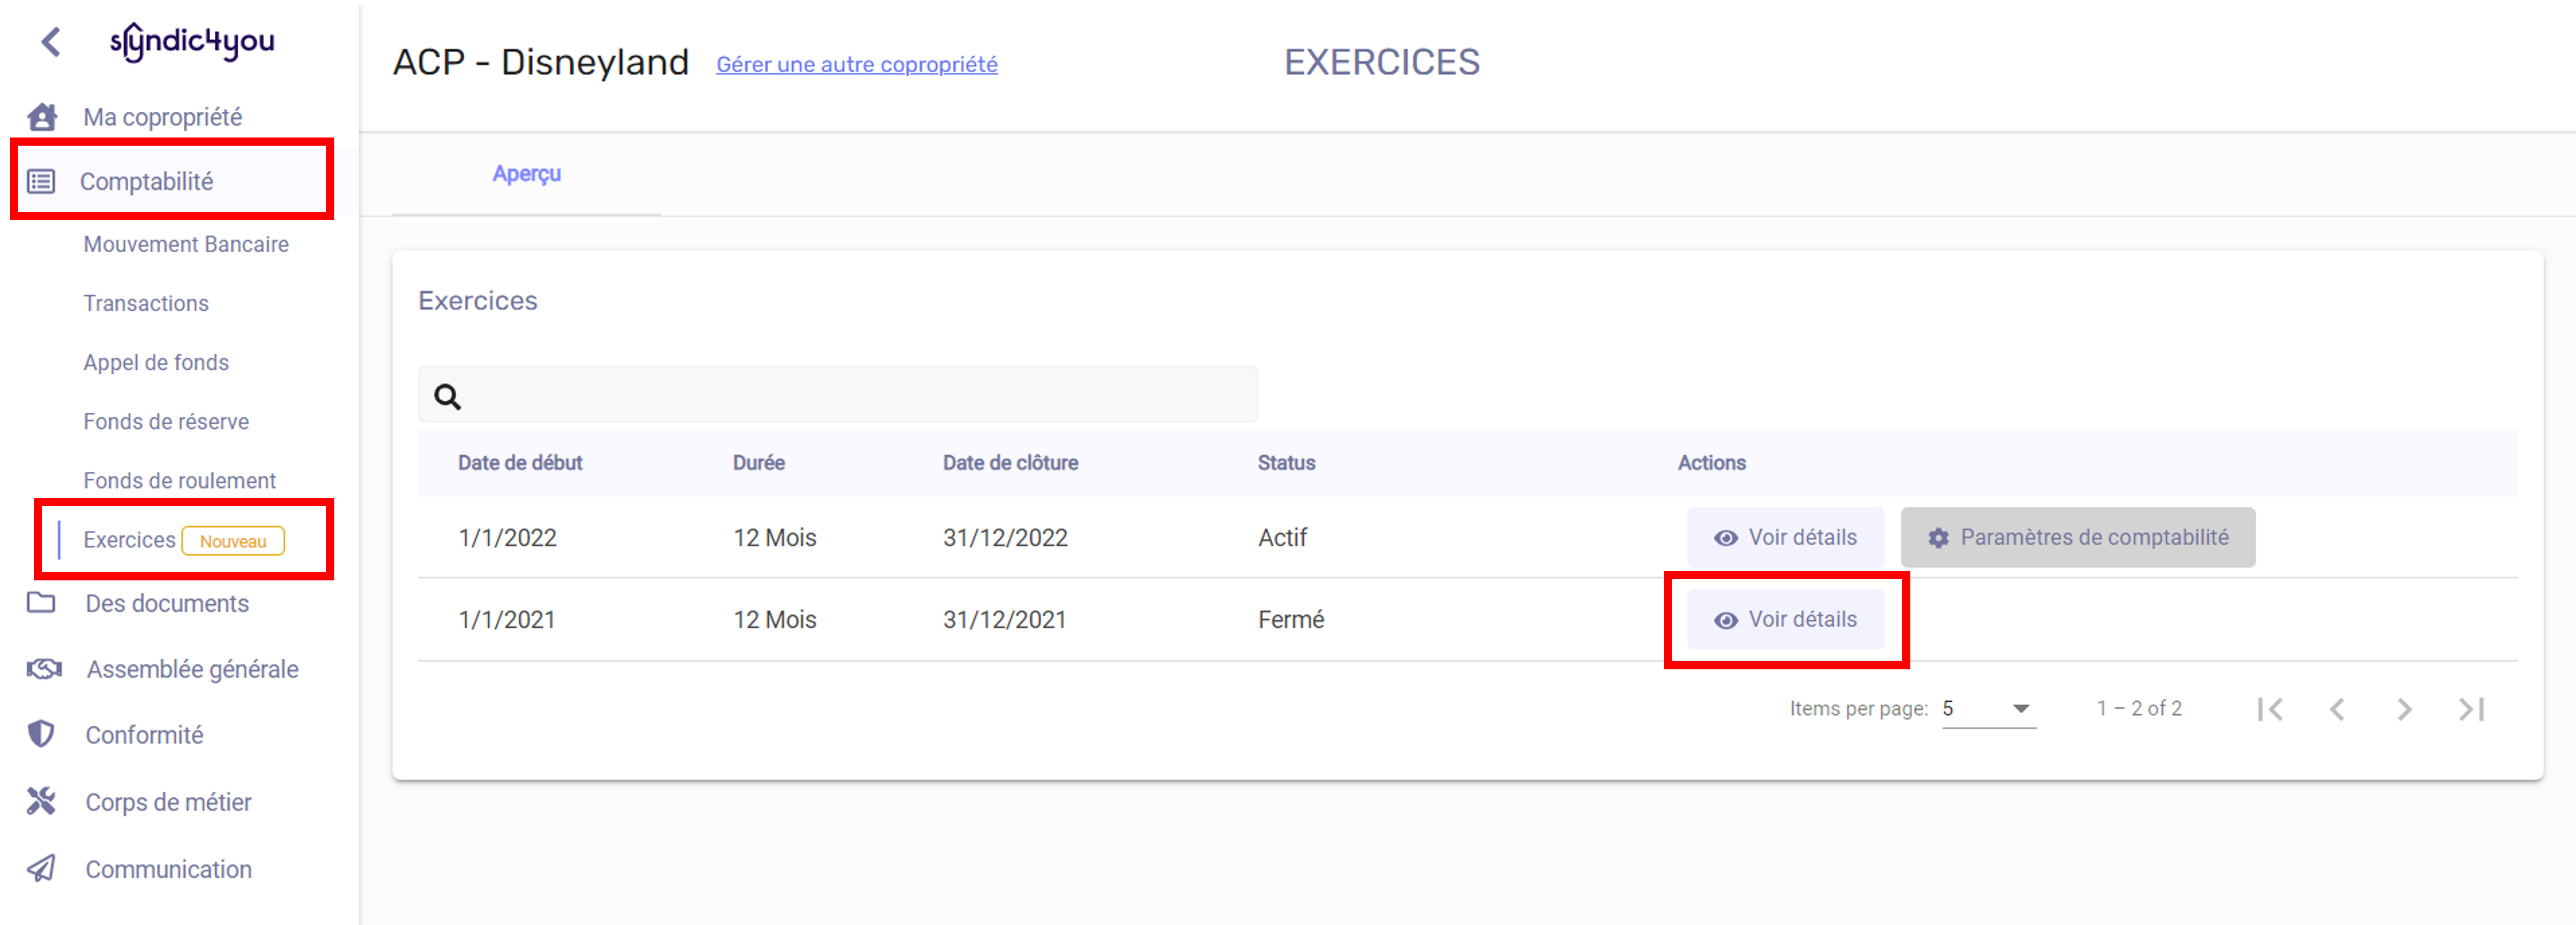Sort by Durée column header

[758, 462]
